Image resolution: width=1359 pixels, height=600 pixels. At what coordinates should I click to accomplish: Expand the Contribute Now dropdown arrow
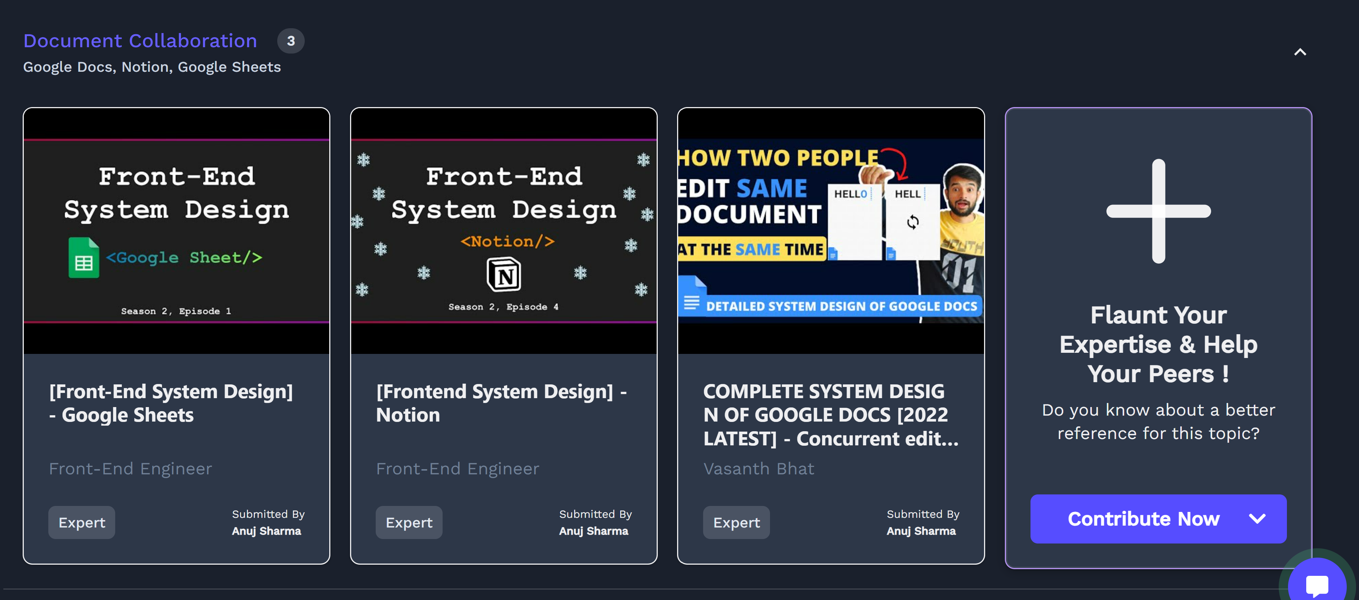(x=1257, y=519)
